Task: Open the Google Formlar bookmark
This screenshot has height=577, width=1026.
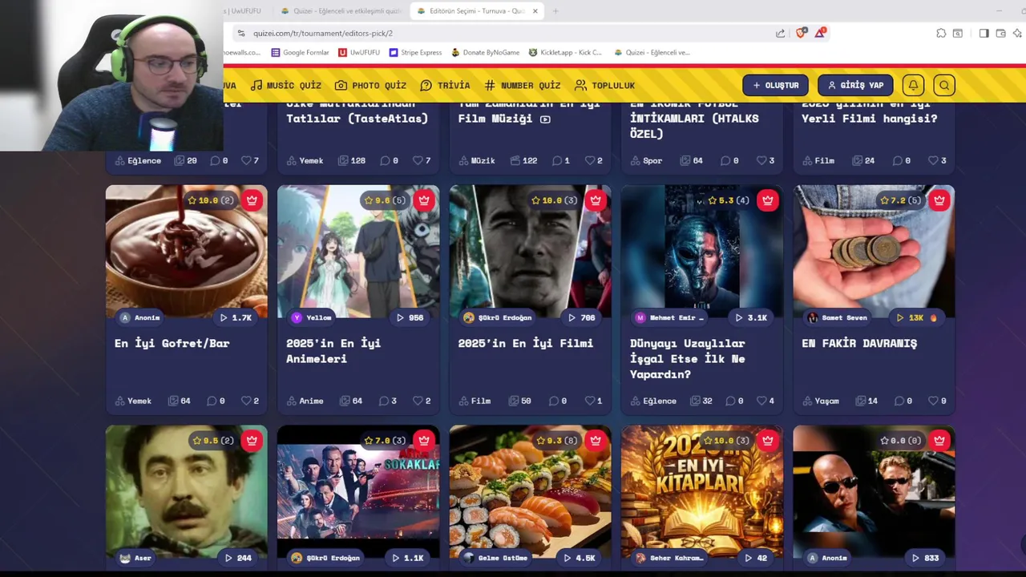Action: click(x=300, y=52)
